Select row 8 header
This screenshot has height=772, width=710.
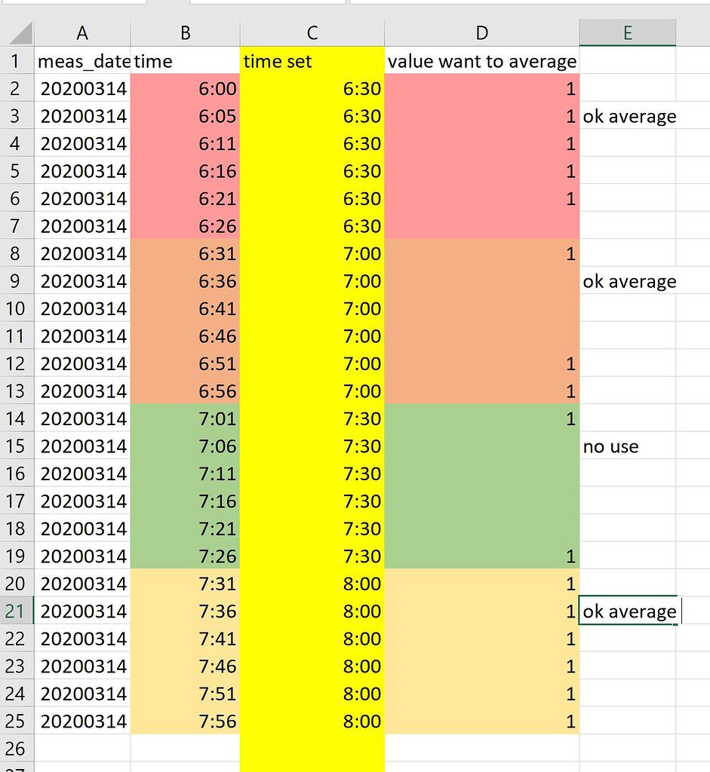17,253
